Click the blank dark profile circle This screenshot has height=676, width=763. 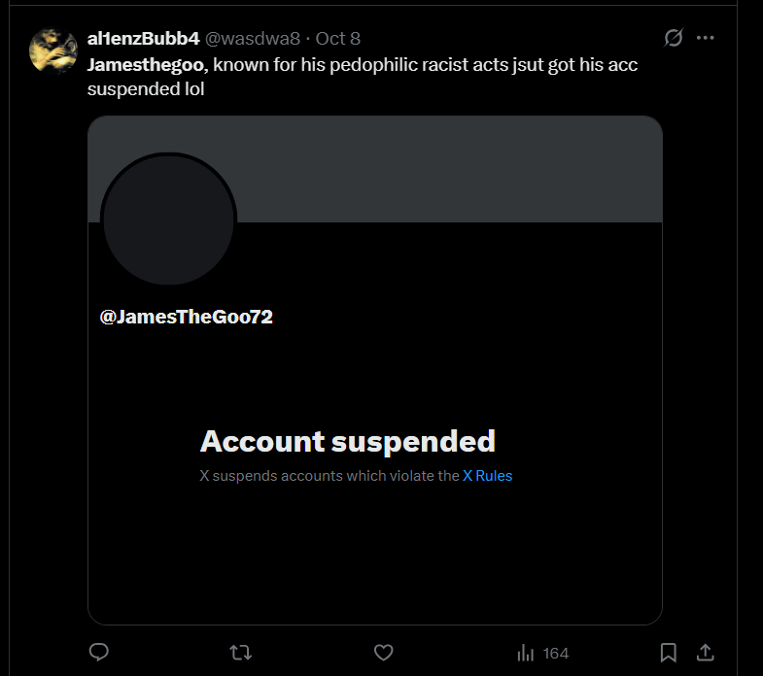pos(168,220)
